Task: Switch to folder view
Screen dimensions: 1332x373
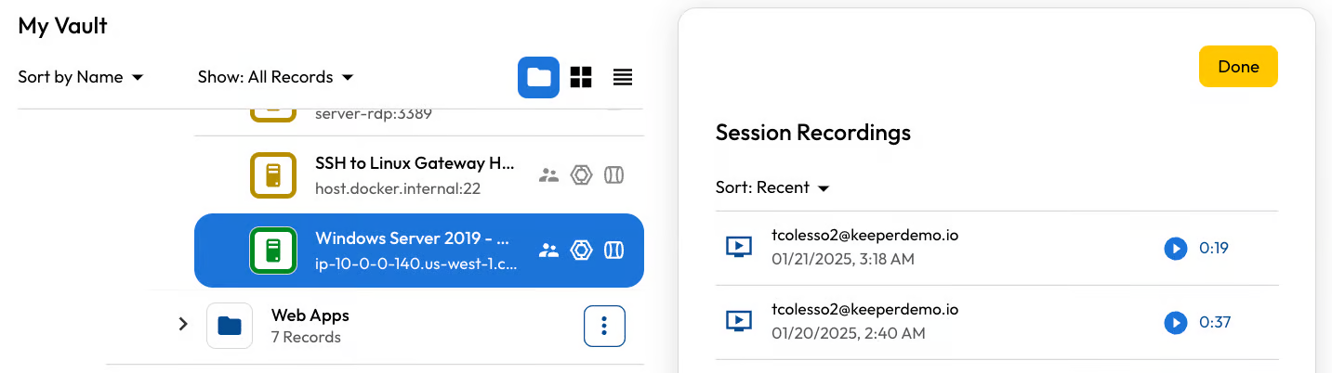Action: point(538,77)
